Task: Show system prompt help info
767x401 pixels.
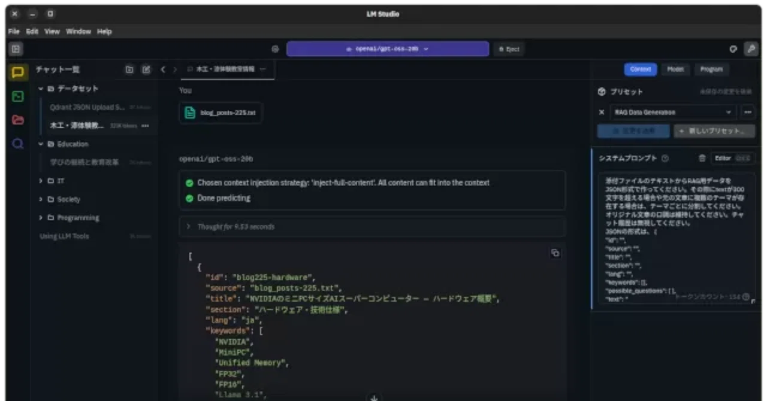Action: (665, 159)
